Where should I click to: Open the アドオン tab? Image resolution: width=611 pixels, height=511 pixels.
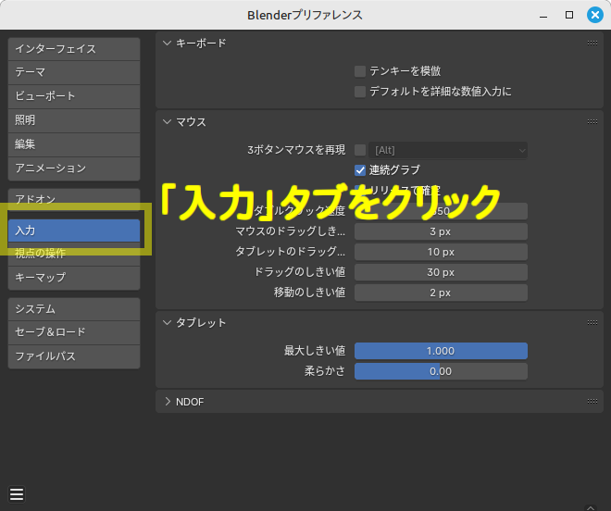coord(74,200)
